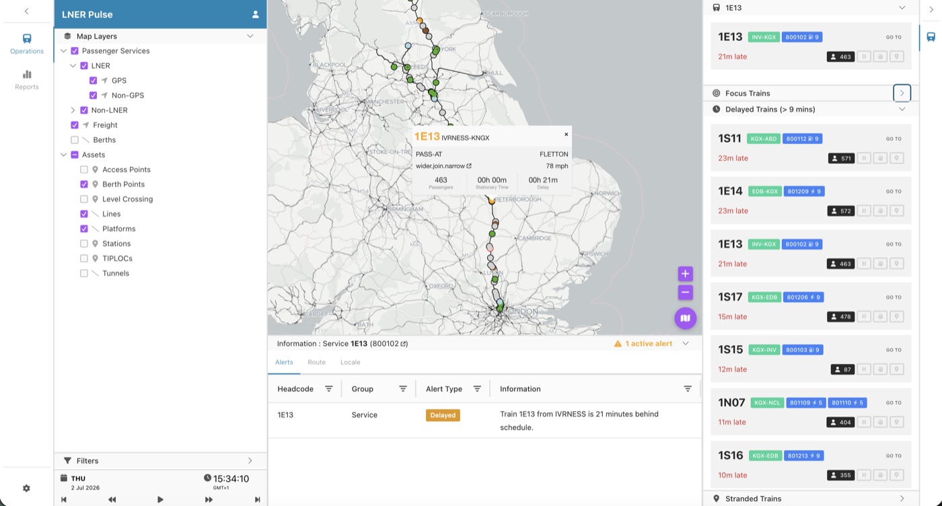
Task: Switch to the Alerts tab
Action: (x=284, y=362)
